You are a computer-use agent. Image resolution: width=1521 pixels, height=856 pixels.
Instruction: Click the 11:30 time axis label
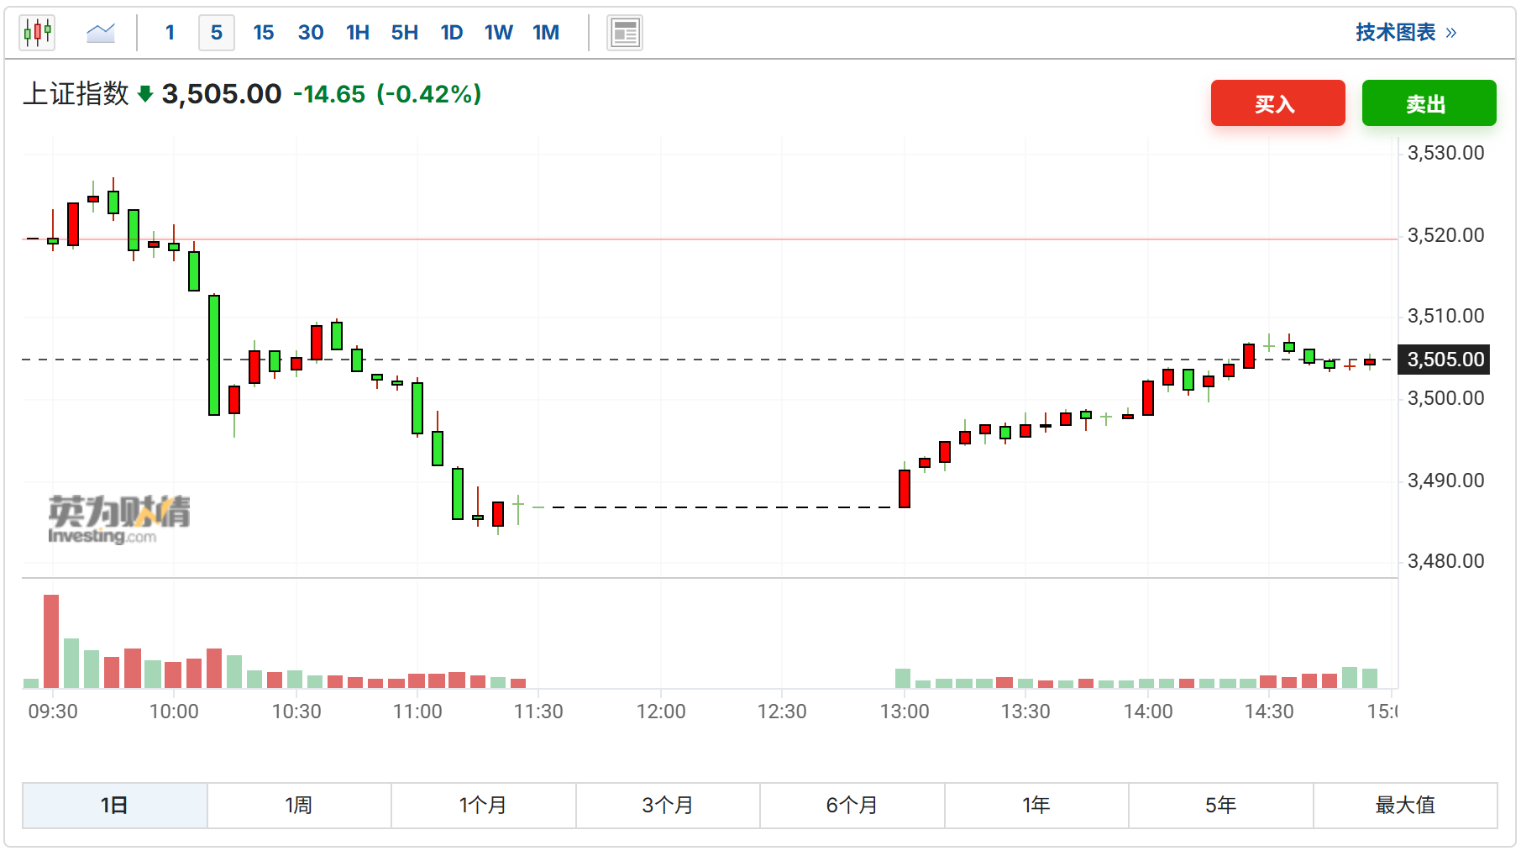click(x=538, y=712)
